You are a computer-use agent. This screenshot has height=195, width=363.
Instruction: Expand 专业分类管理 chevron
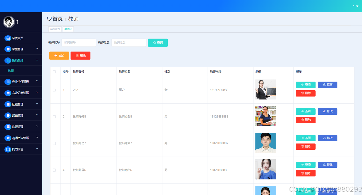(37, 92)
